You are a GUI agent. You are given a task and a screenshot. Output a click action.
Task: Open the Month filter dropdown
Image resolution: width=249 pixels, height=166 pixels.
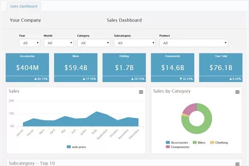click(59, 43)
